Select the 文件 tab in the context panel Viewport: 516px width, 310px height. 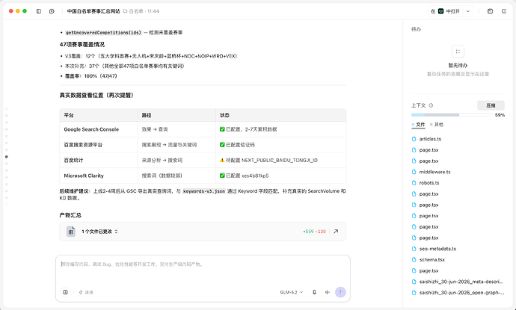point(418,125)
